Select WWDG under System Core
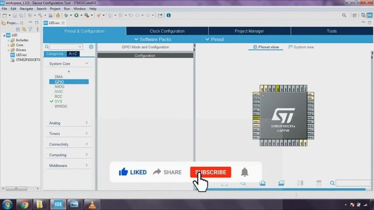374x210 pixels. point(61,106)
